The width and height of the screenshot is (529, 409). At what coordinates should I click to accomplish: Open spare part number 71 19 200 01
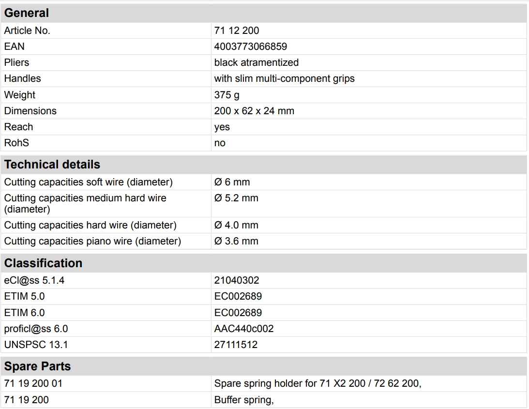point(33,384)
